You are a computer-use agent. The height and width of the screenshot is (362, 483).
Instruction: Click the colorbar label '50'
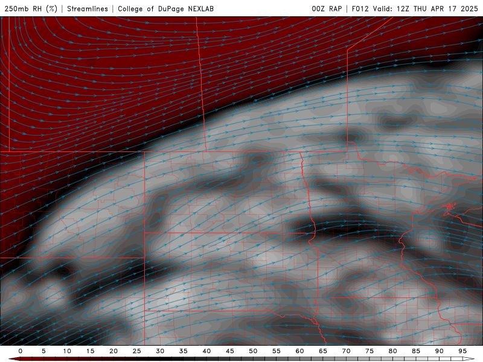[253, 351]
